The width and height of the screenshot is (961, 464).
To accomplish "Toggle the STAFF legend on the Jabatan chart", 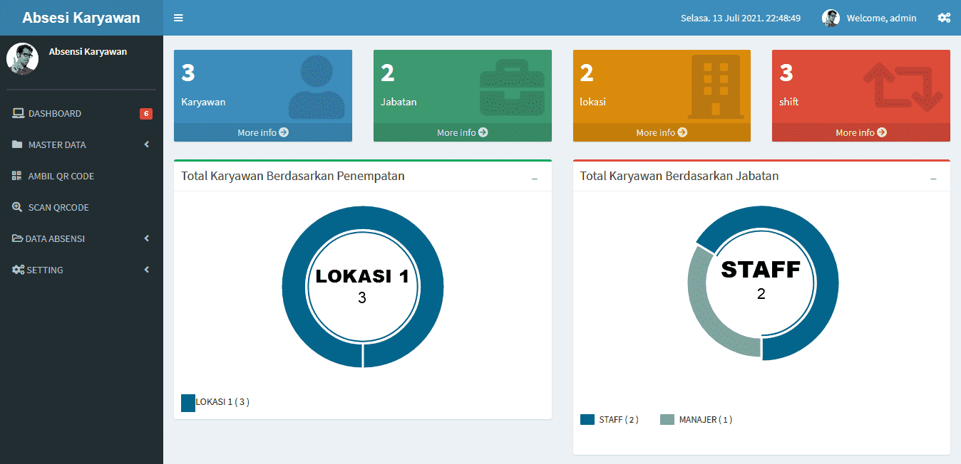I will [608, 419].
